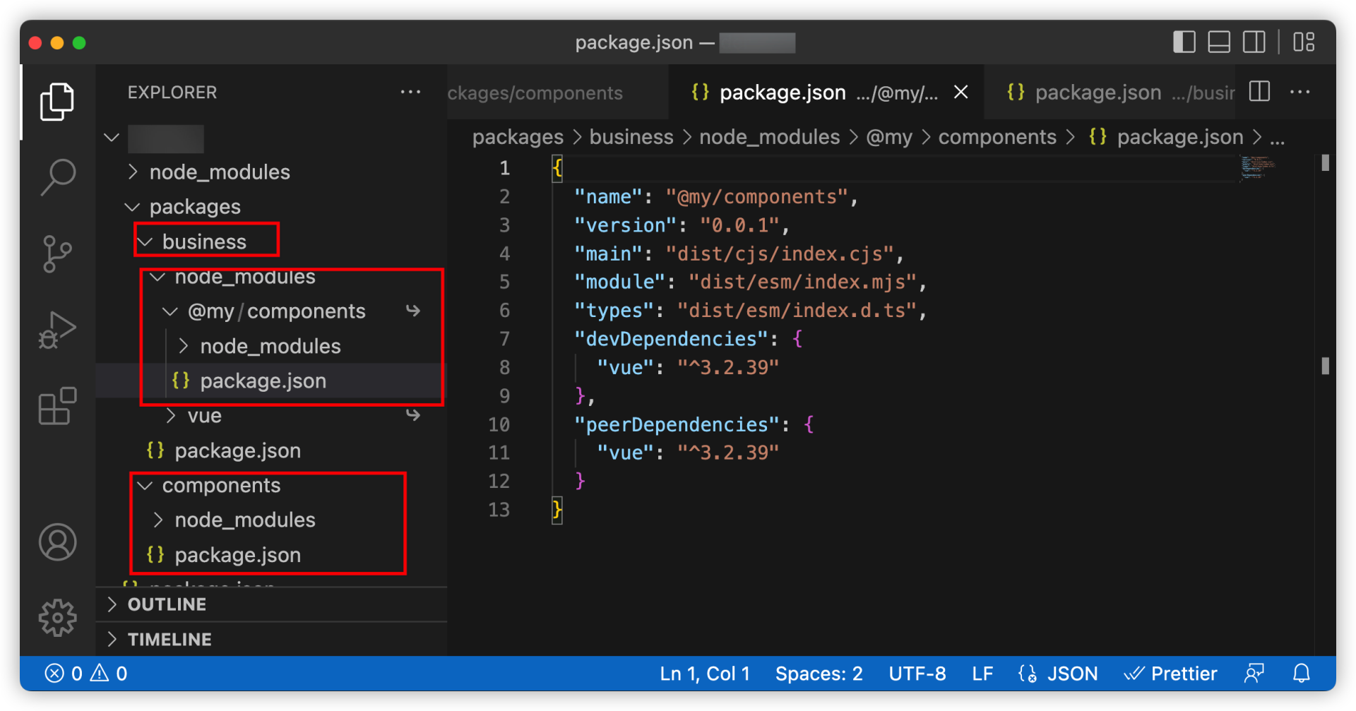Toggle the primary side bar visibility
The height and width of the screenshot is (711, 1356).
click(x=1184, y=42)
